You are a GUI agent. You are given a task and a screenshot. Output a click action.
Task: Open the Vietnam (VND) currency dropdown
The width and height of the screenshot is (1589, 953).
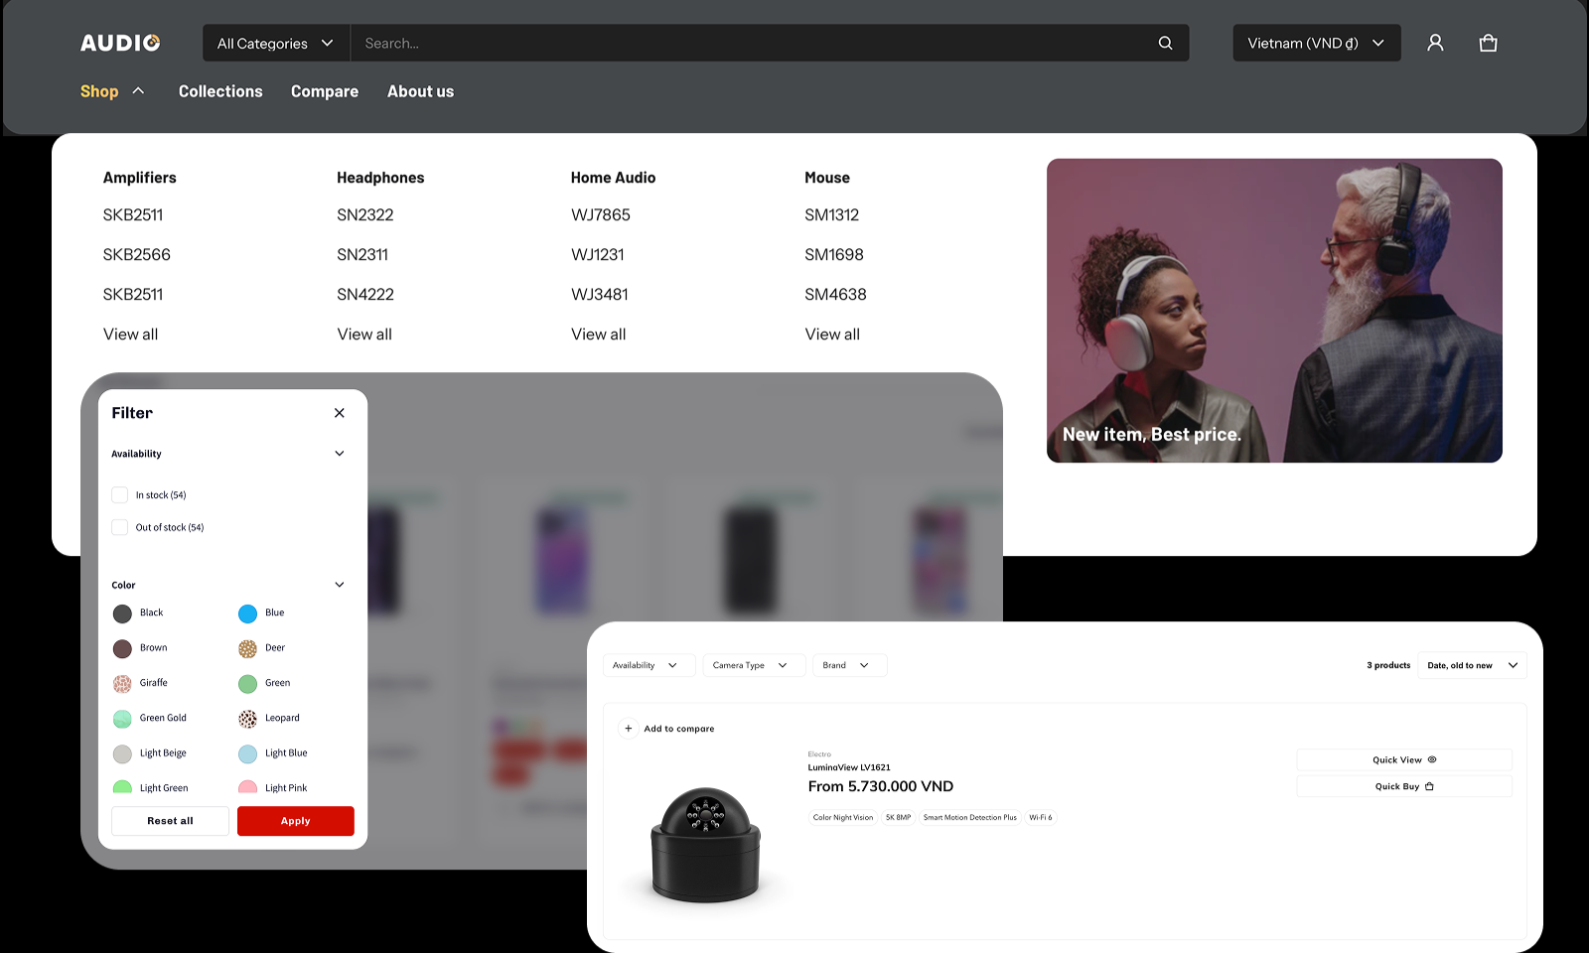point(1316,44)
